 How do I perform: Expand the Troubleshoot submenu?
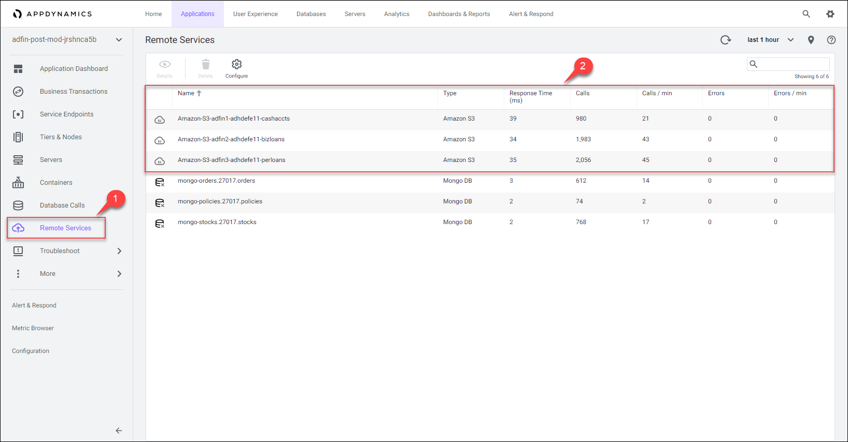pyautogui.click(x=119, y=251)
